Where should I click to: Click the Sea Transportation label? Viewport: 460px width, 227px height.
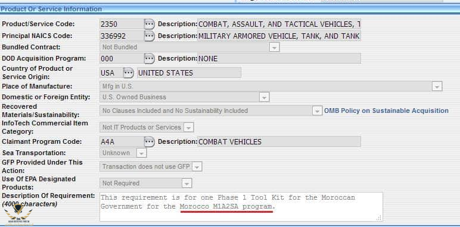coord(34,153)
